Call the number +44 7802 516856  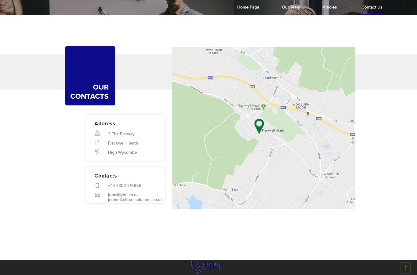124,185
